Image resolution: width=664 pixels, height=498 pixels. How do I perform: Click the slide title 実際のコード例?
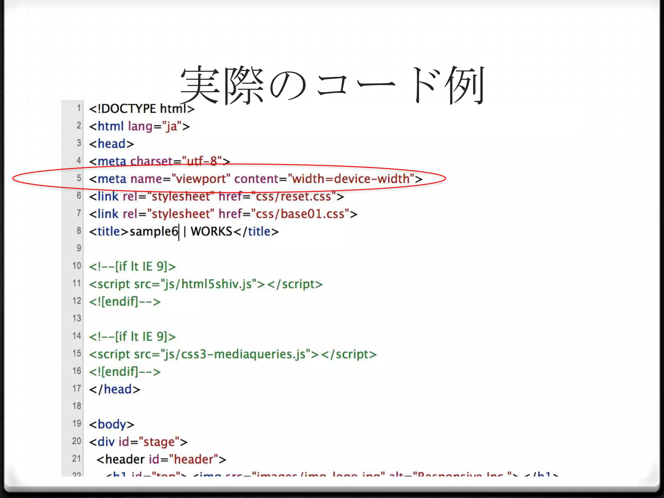click(332, 85)
